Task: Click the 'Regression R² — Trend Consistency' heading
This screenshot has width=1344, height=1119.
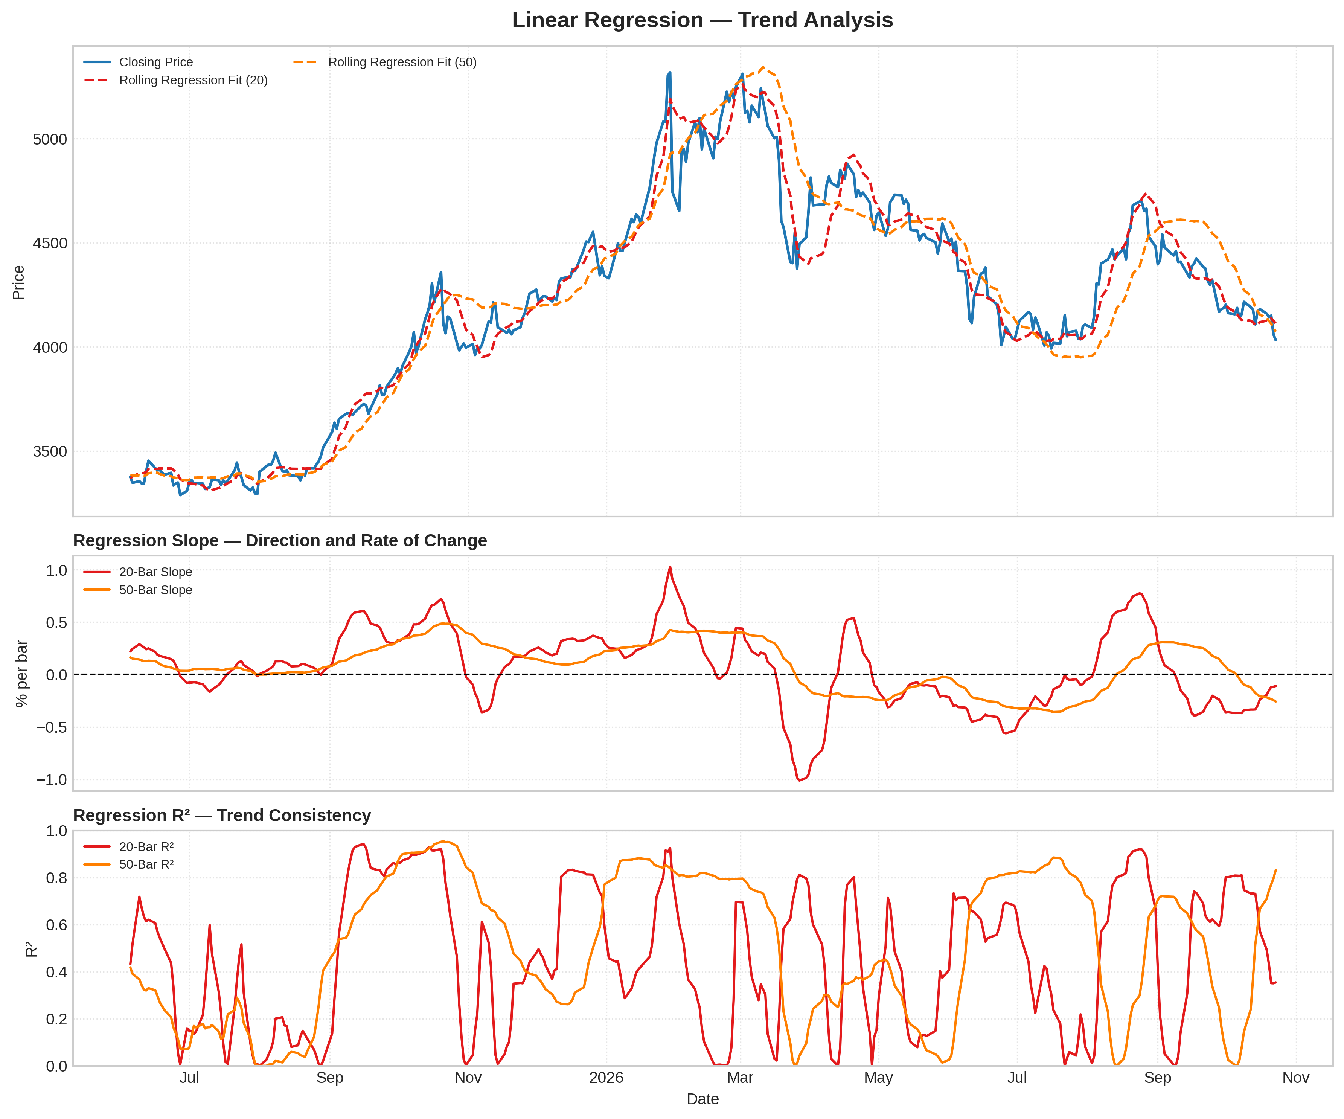Action: 222,816
